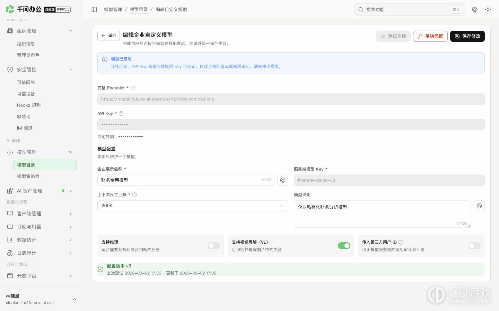Viewport: 499px width, 311px height.
Task: Collapse the 组织管理 section
Action: pos(71,31)
